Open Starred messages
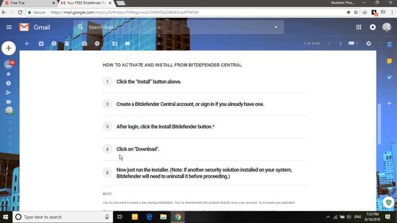The height and width of the screenshot is (223, 397). (x=8, y=74)
